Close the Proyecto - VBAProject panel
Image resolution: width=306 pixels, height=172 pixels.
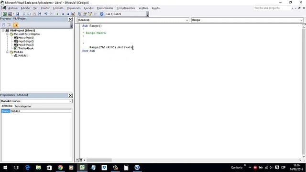click(70, 19)
